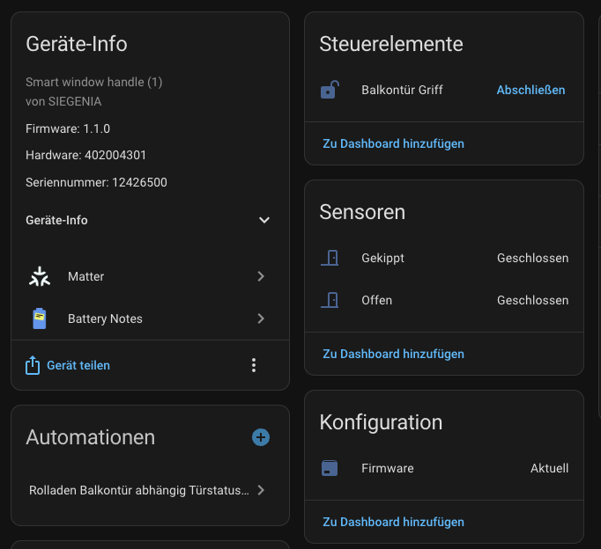Image resolution: width=601 pixels, height=549 pixels.
Task: Click the von SIEGENIA manufacturer text
Action: pyautogui.click(x=63, y=101)
